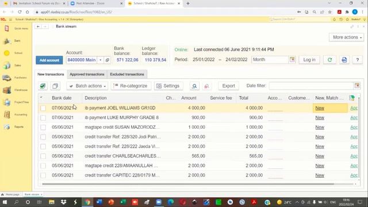The height and width of the screenshot is (207, 368).
Task: Click the Description column header
Action: [96, 98]
